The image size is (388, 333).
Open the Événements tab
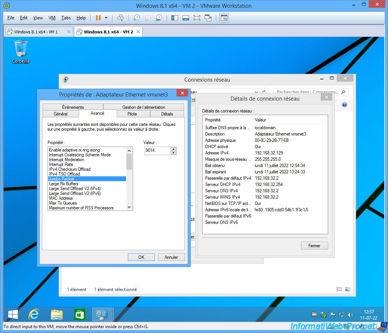[x=73, y=107]
